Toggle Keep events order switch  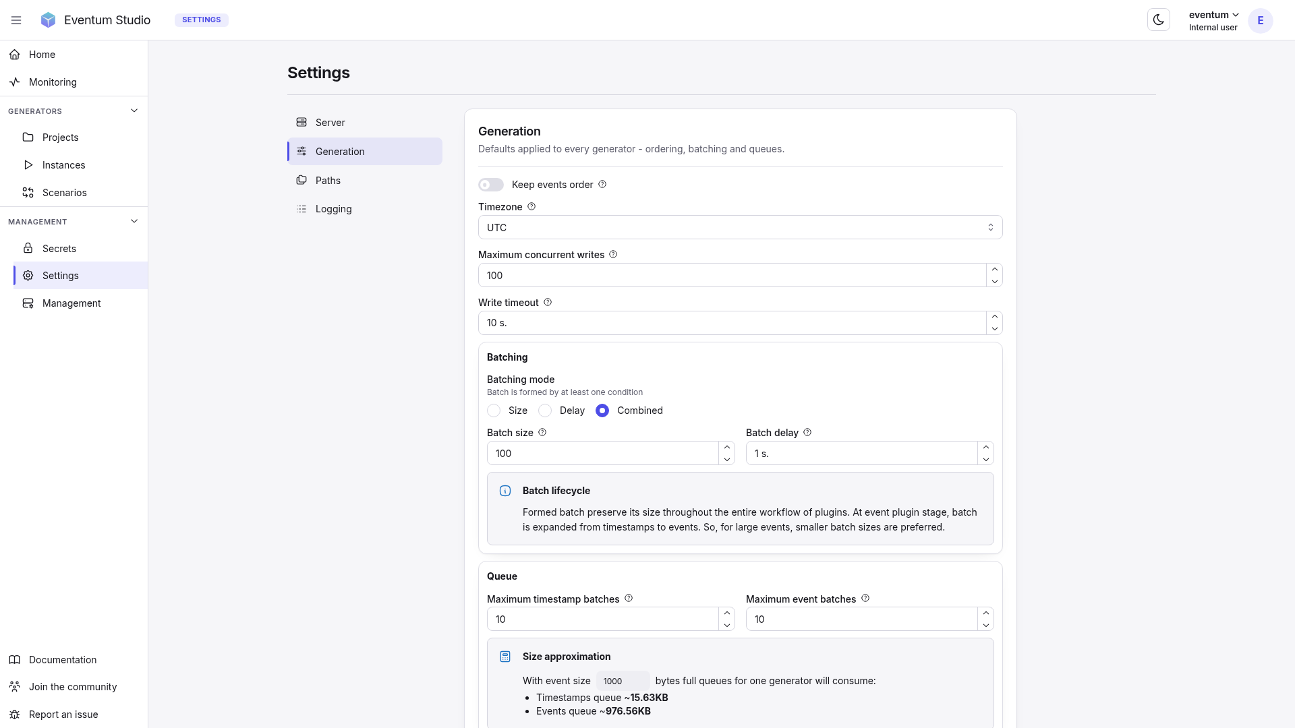click(491, 185)
